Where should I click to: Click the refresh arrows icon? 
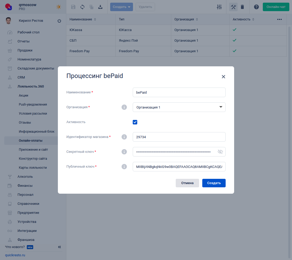pyautogui.click(x=82, y=7)
